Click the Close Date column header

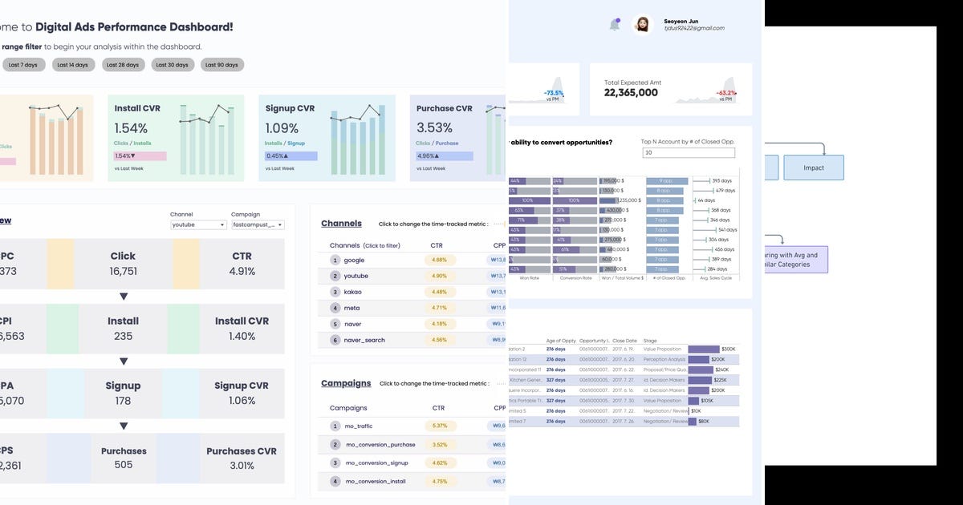point(624,340)
